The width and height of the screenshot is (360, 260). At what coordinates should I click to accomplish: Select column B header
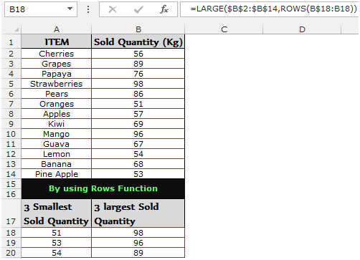pos(138,29)
